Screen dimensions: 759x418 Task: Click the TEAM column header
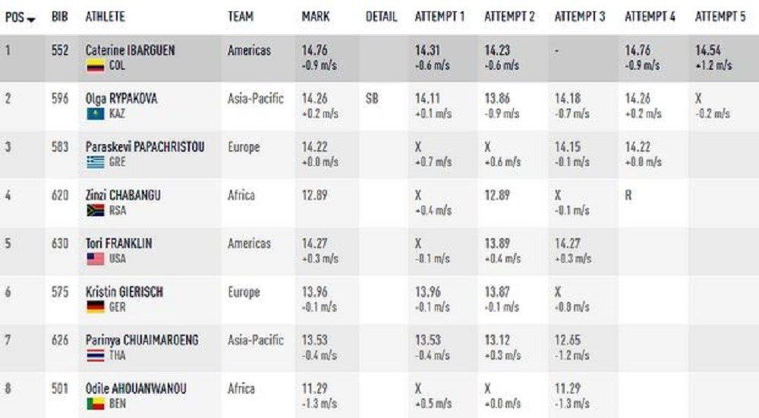pos(241,17)
